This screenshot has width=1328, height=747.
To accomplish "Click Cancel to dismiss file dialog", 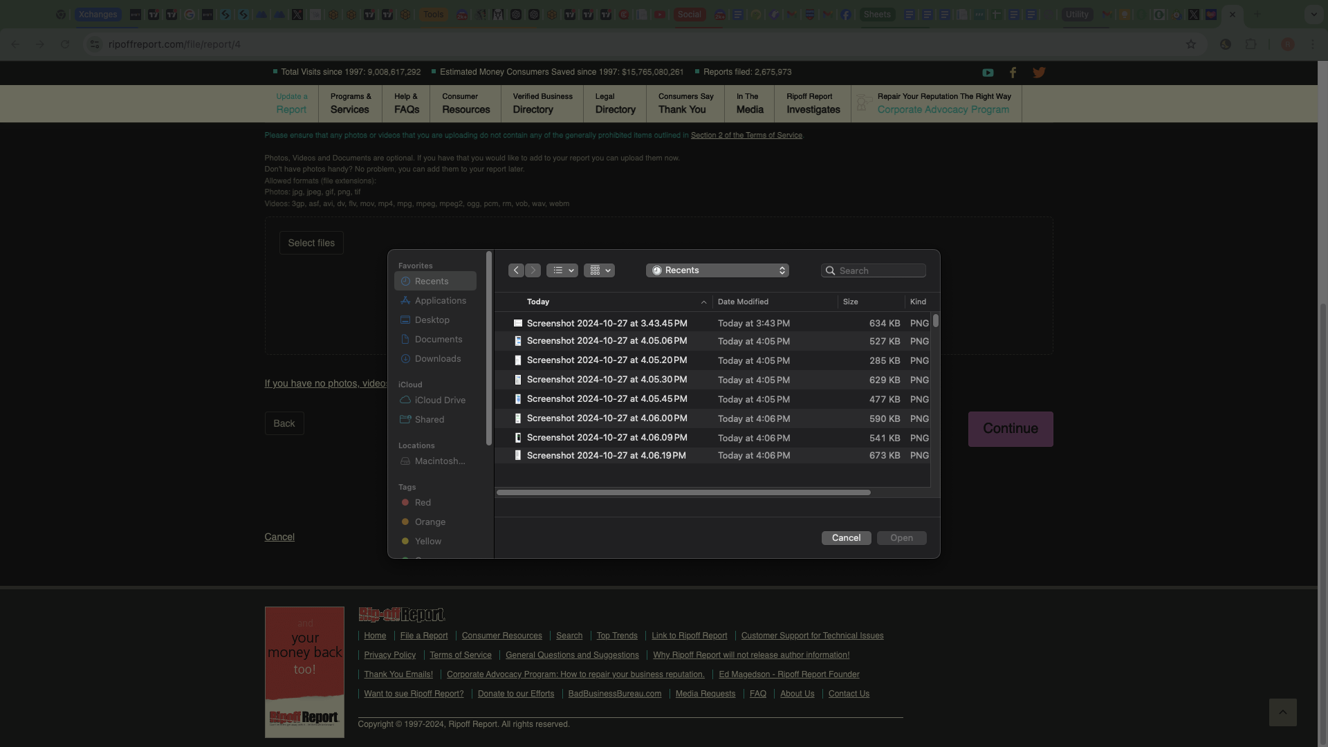I will 847,538.
